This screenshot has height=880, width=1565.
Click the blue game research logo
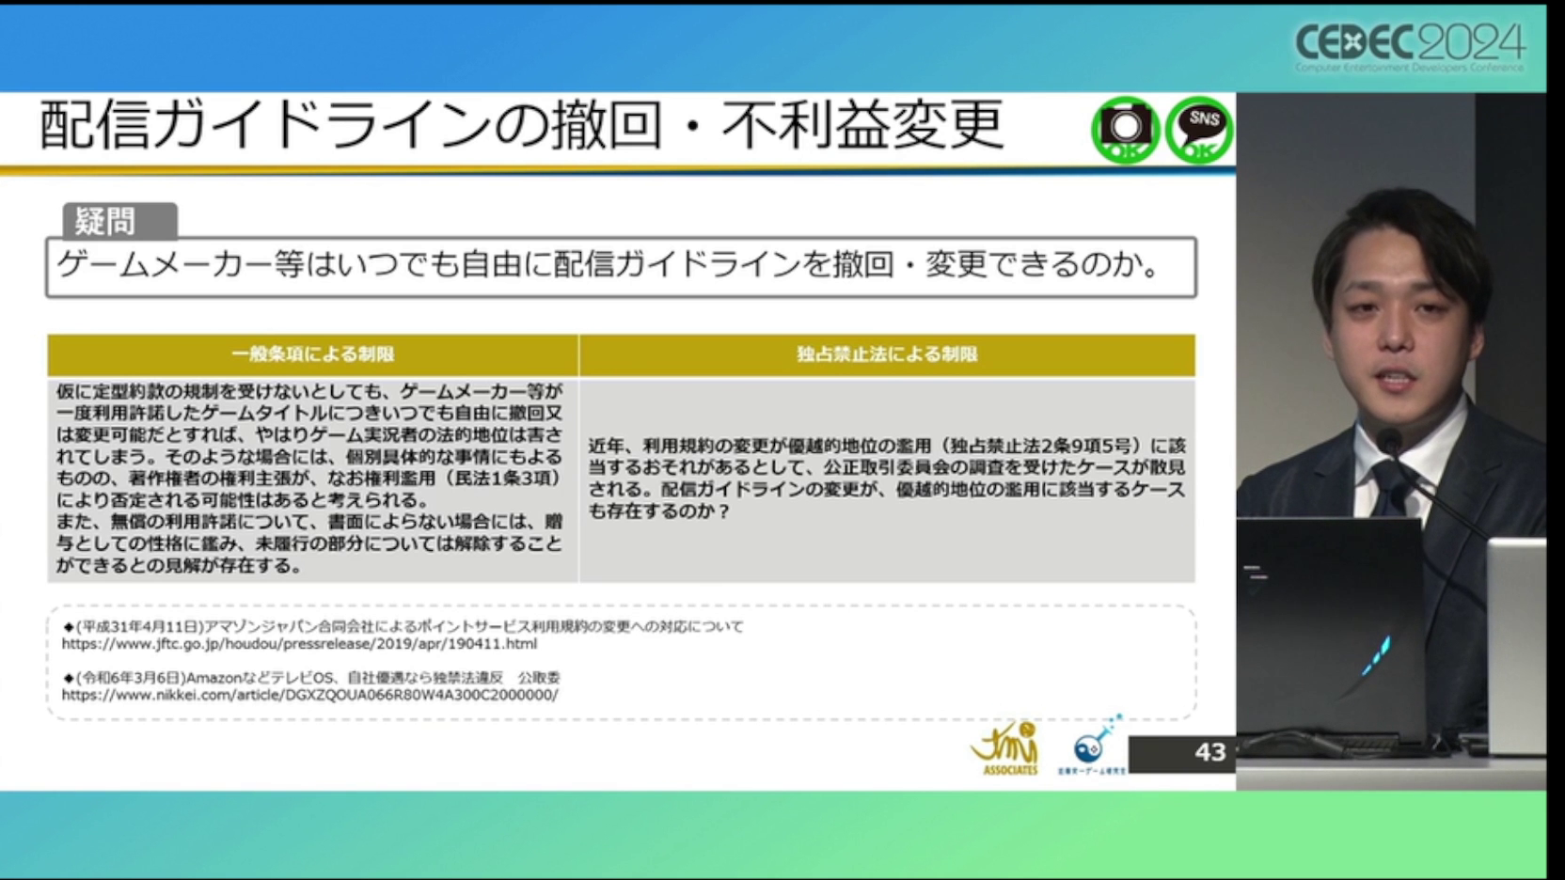[1094, 746]
